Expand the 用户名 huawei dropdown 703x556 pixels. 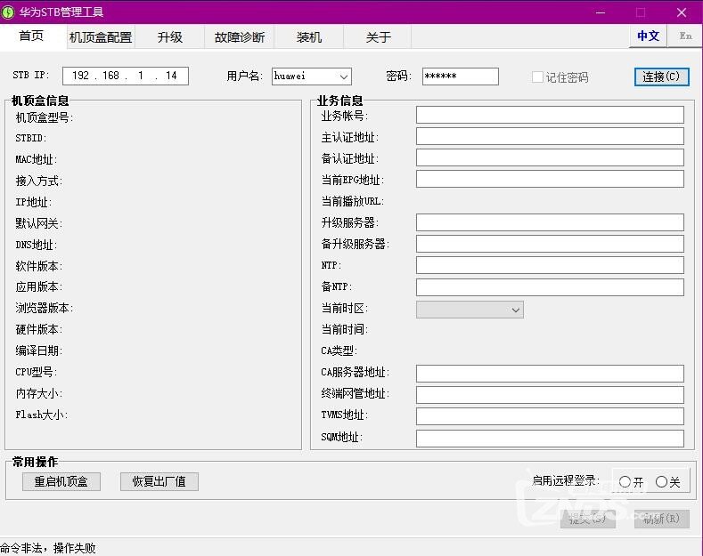(x=344, y=77)
